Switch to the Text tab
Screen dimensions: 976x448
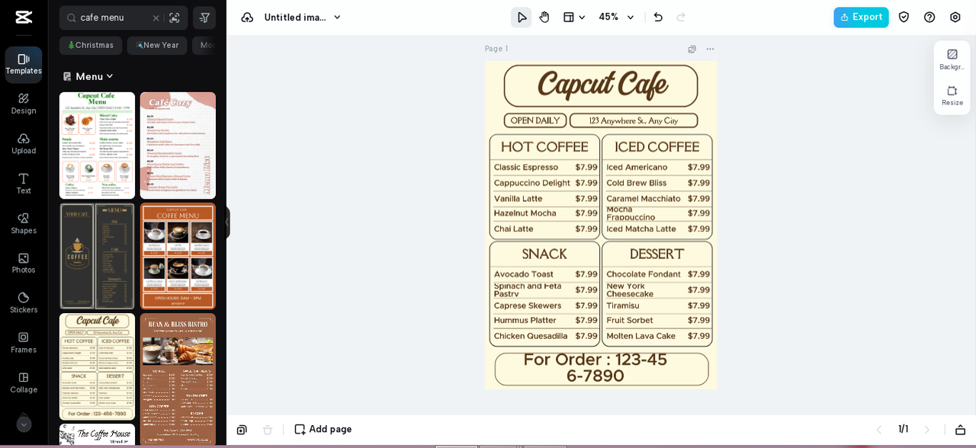[24, 183]
